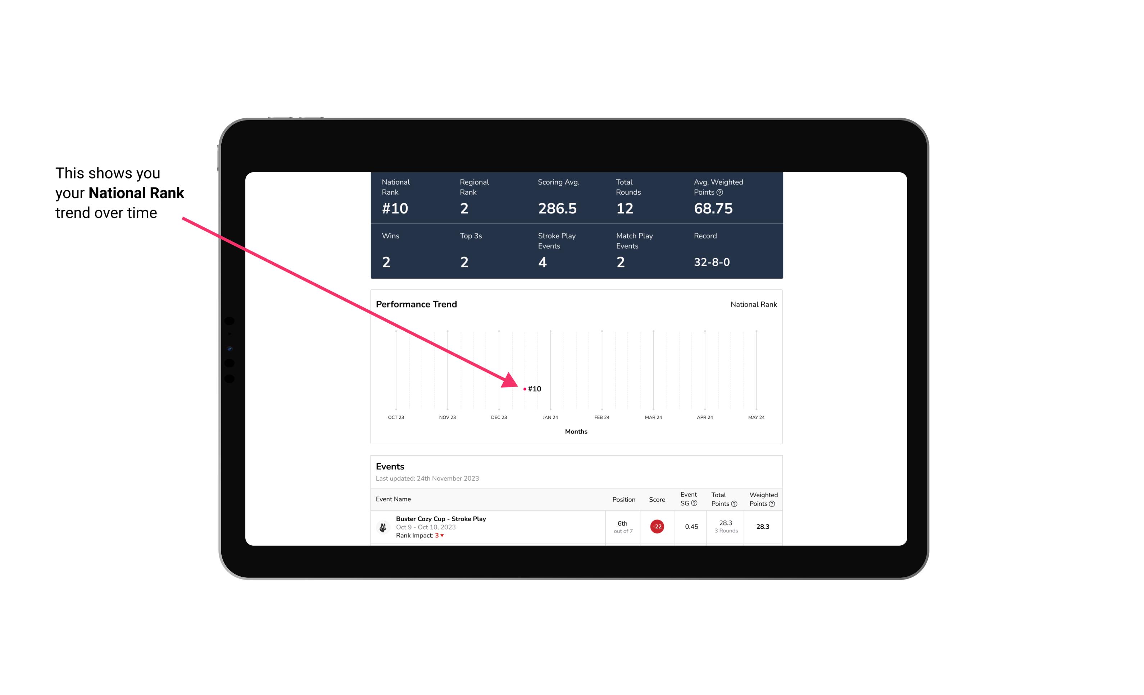Click the Avg. Weighted Points info icon

pos(717,193)
